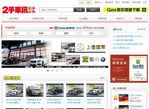Viewport: 149px width, 109px height.
Task: Select the second carousel indicator dot
Action: (52, 70)
